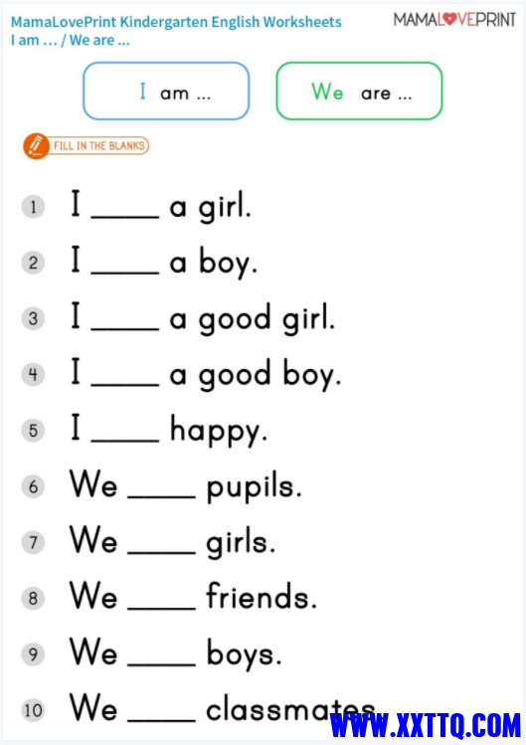Click the 'Fill in the Blanks' label

click(x=98, y=146)
